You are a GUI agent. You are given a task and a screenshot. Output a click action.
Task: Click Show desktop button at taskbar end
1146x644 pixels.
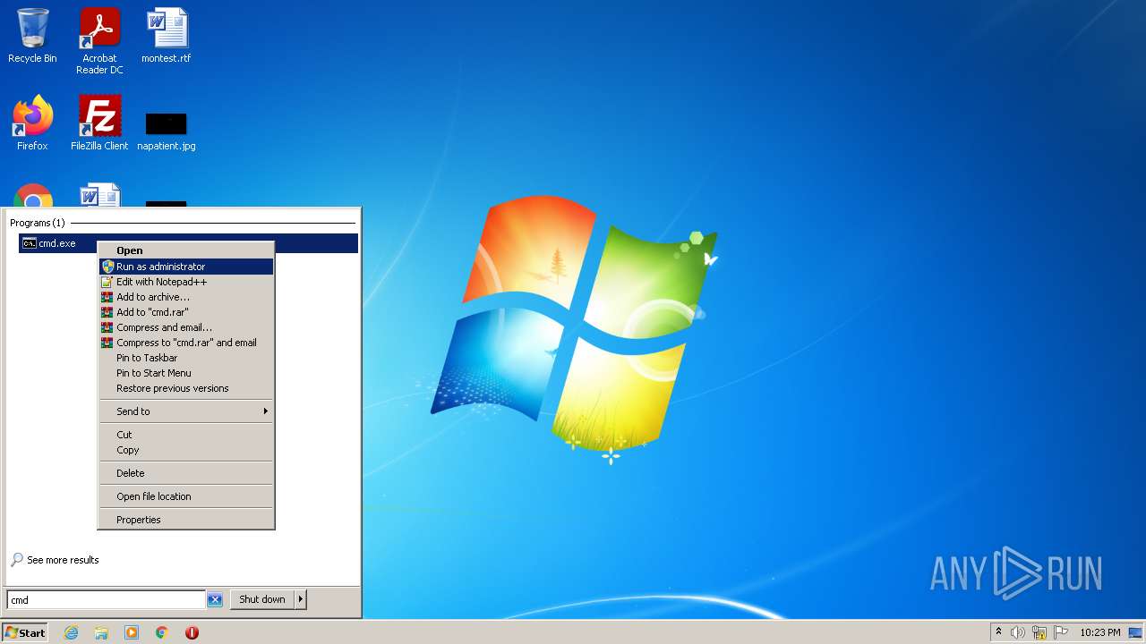[1135, 632]
